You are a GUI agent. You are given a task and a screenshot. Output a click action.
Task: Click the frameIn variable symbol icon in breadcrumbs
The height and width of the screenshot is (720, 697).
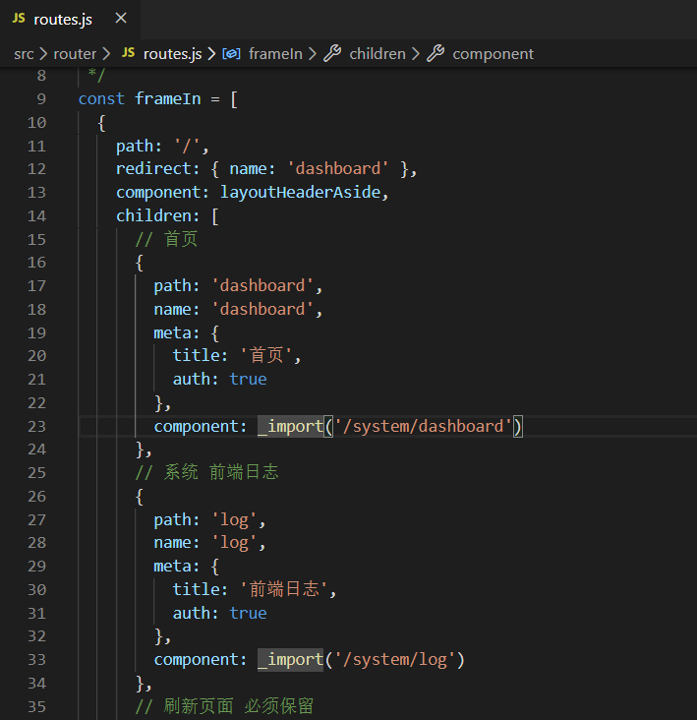point(232,54)
